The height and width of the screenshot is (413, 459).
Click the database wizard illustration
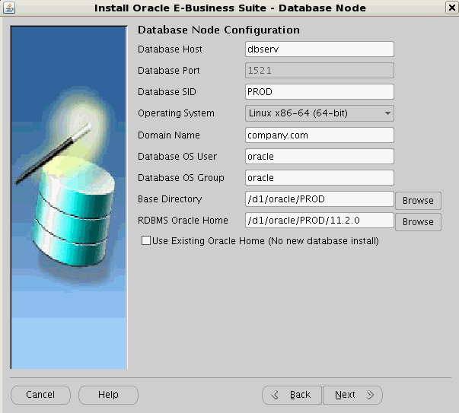click(x=69, y=198)
